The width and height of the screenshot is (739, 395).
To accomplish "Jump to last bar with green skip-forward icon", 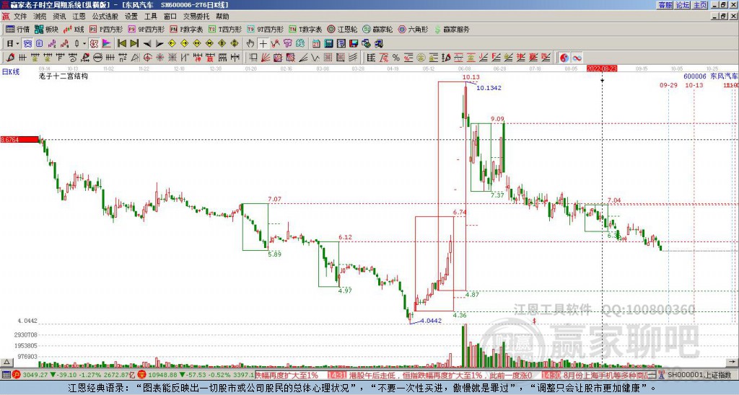I will 134,44.
